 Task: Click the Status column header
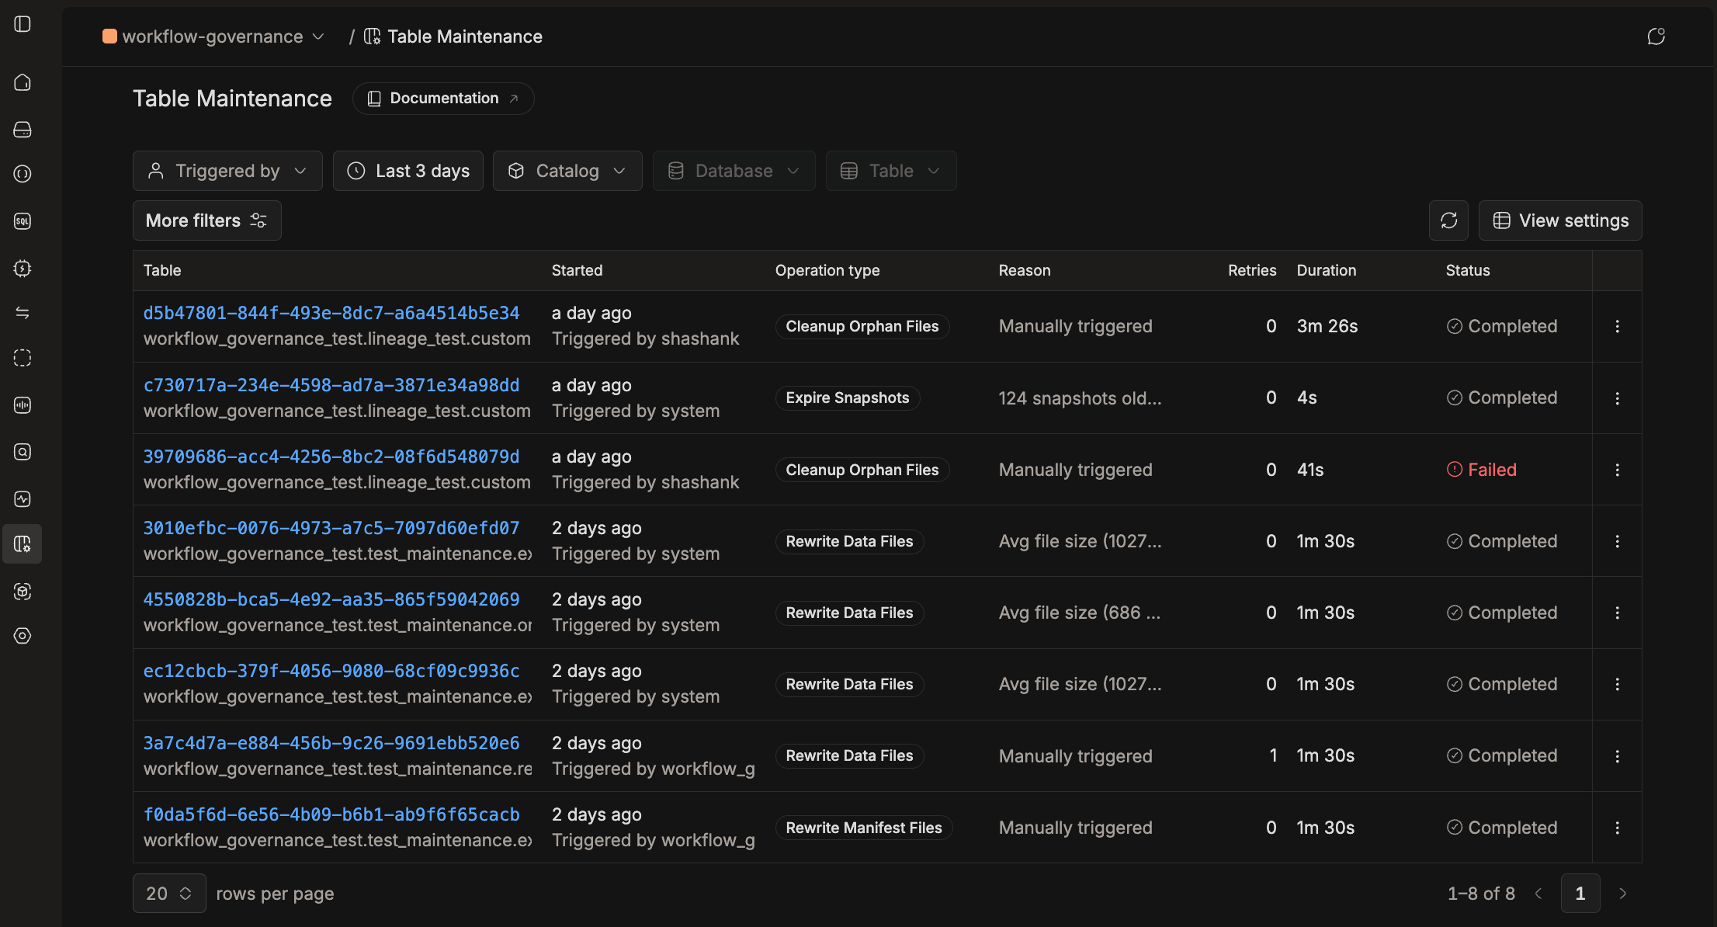(x=1467, y=270)
